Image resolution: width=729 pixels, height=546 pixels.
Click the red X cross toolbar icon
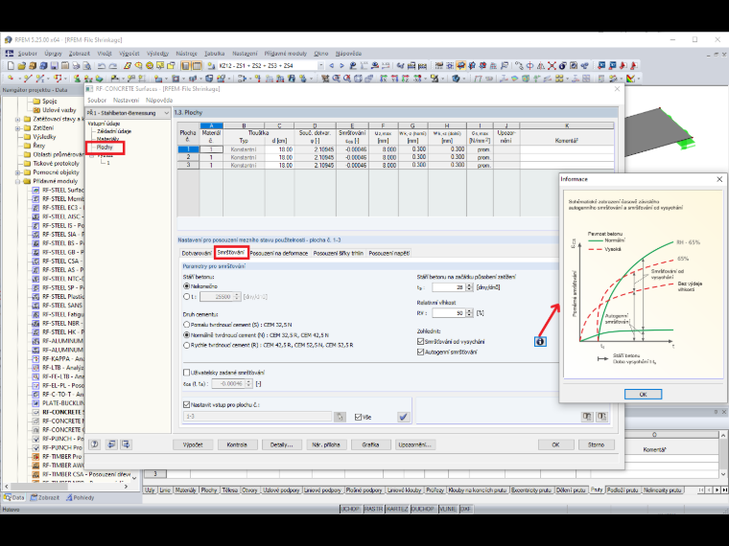pos(552,66)
